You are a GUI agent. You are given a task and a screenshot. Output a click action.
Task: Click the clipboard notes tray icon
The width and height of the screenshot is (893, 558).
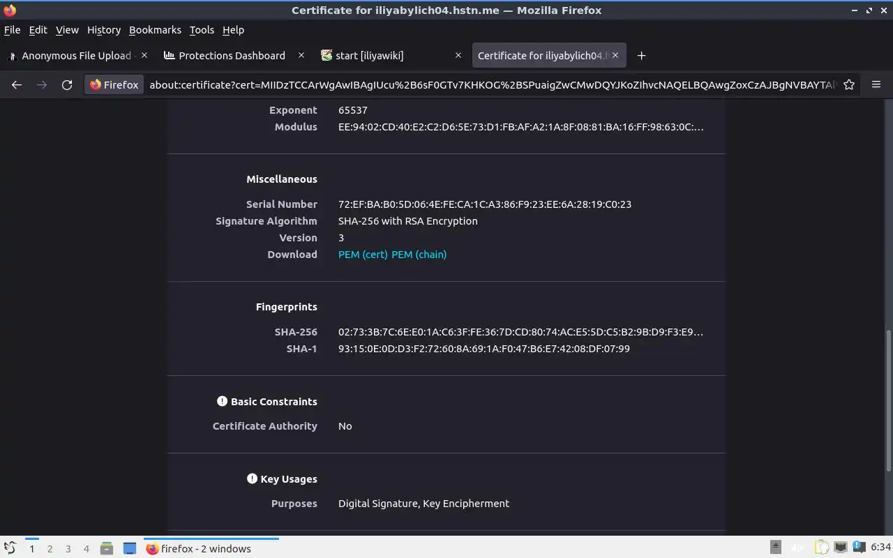click(x=822, y=548)
